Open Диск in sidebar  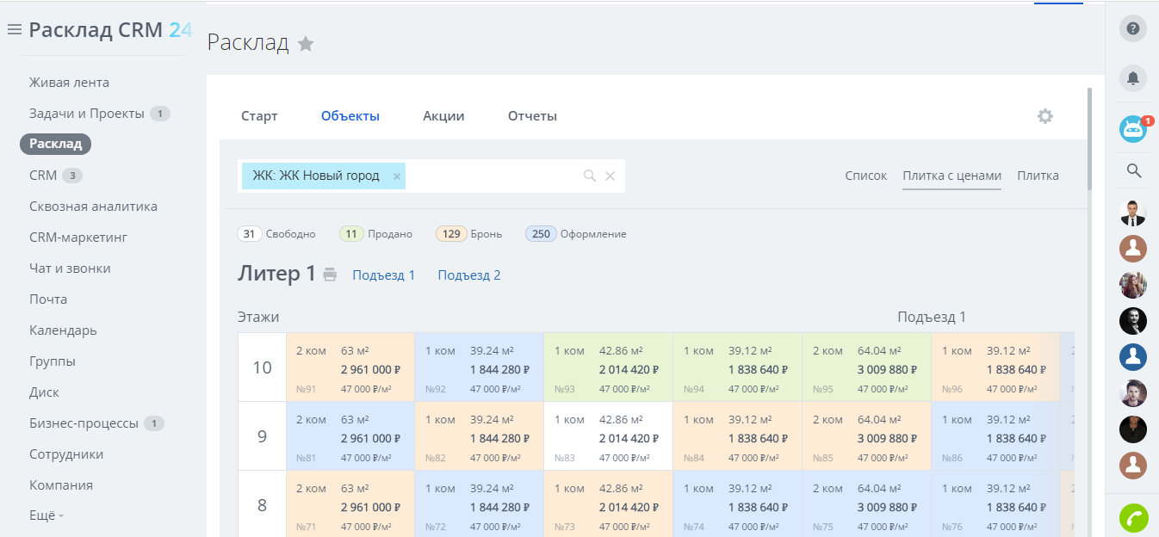tap(44, 392)
